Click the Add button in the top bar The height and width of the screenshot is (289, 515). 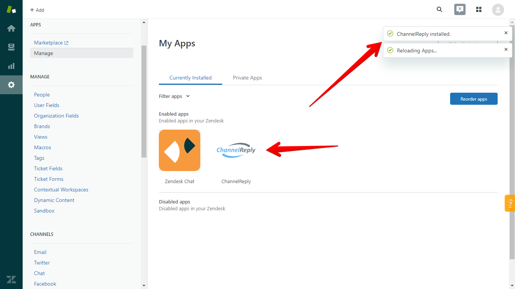37,10
